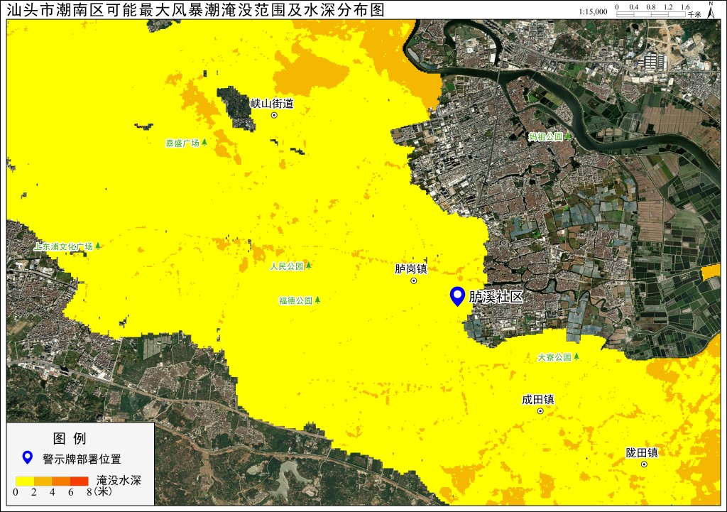Click the blue warning-sign pin at 胪溪社区
This screenshot has height=512, width=727.
coord(458,296)
